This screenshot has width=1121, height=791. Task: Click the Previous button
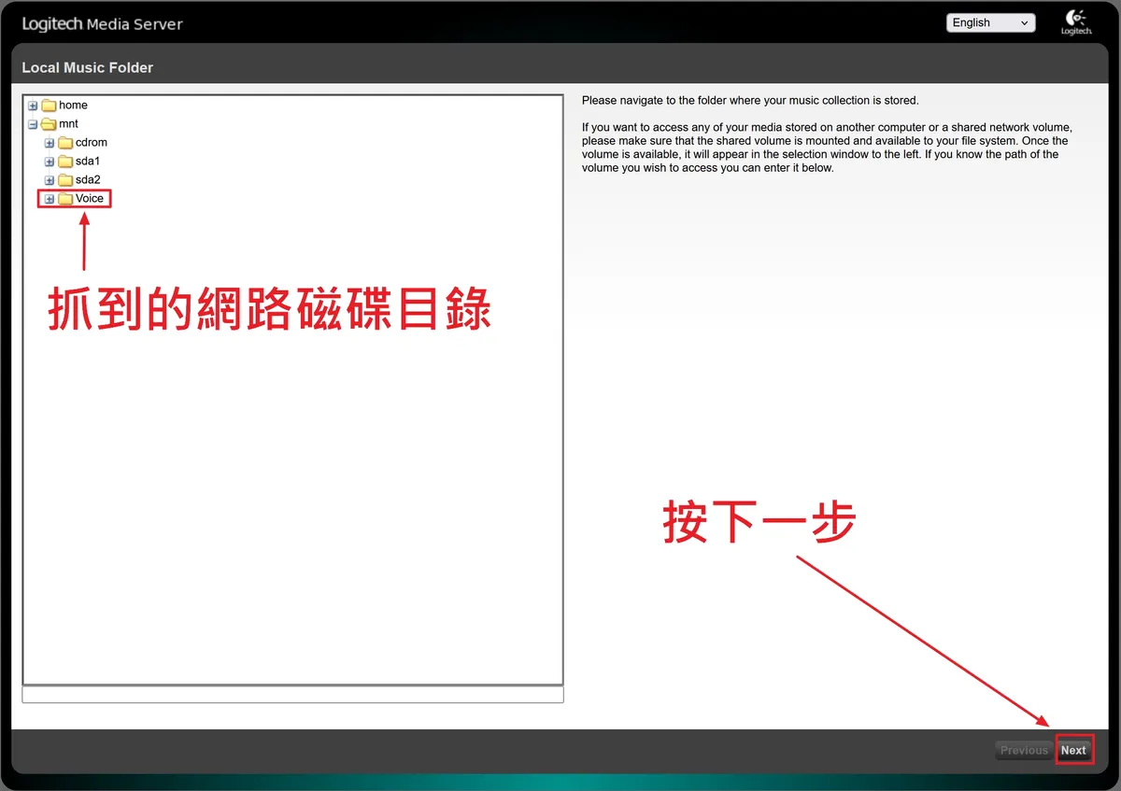(1024, 750)
